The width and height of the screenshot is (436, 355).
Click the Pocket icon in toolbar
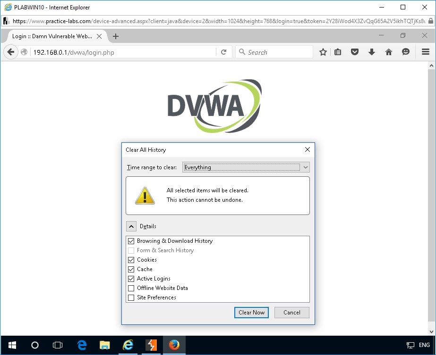pos(355,52)
